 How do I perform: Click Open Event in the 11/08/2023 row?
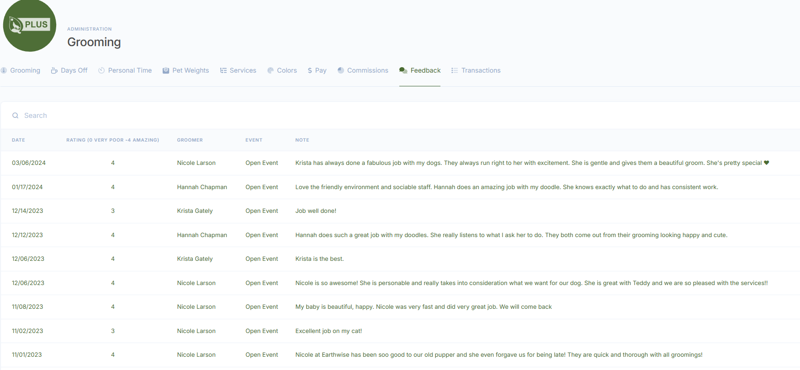(x=262, y=307)
